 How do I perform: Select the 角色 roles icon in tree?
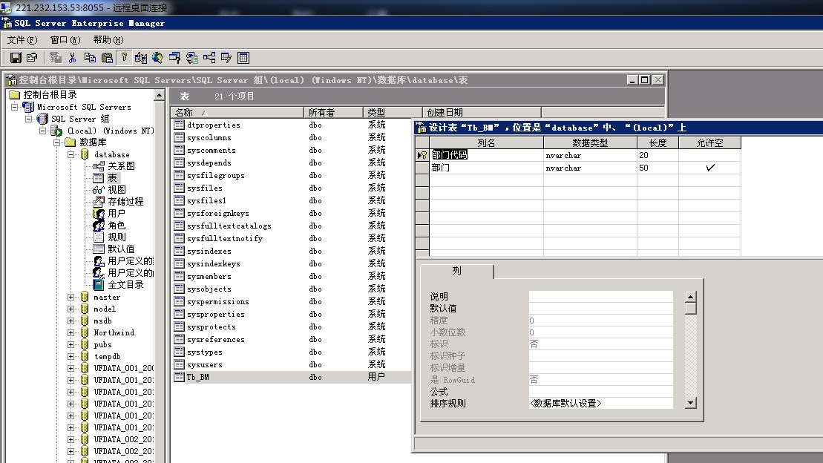coord(99,226)
